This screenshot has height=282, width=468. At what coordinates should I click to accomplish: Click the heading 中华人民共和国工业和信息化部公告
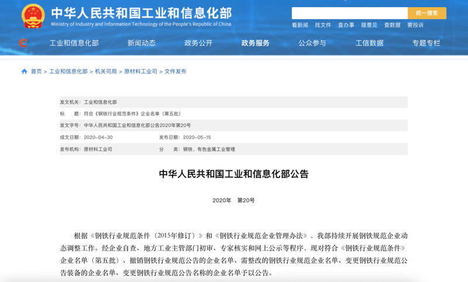click(233, 174)
